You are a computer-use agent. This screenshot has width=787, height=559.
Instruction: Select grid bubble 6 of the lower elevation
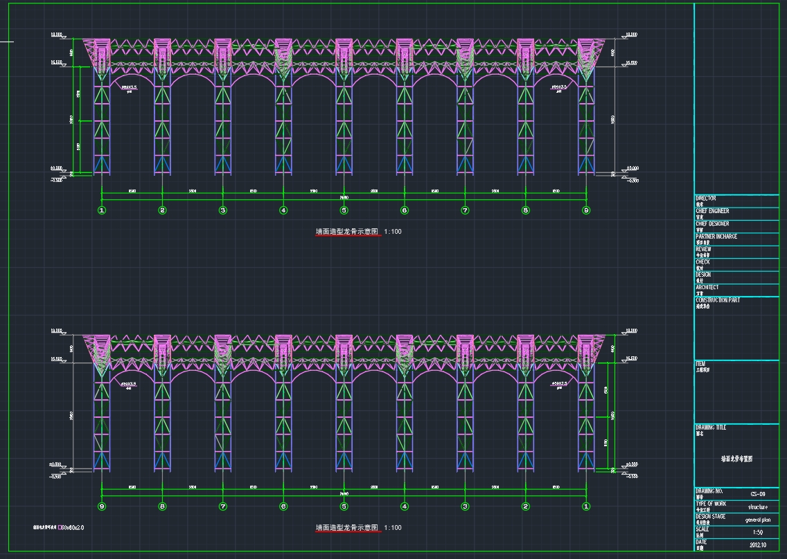pos(283,506)
